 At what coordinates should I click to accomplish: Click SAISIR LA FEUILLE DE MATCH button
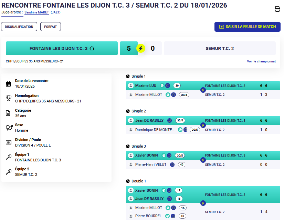[247, 27]
